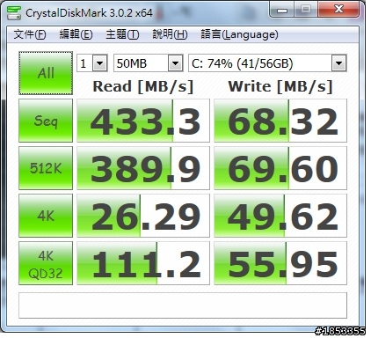Screen dimensions: 371x338
Task: Click the Read [MB/s] column header
Action: point(143,86)
